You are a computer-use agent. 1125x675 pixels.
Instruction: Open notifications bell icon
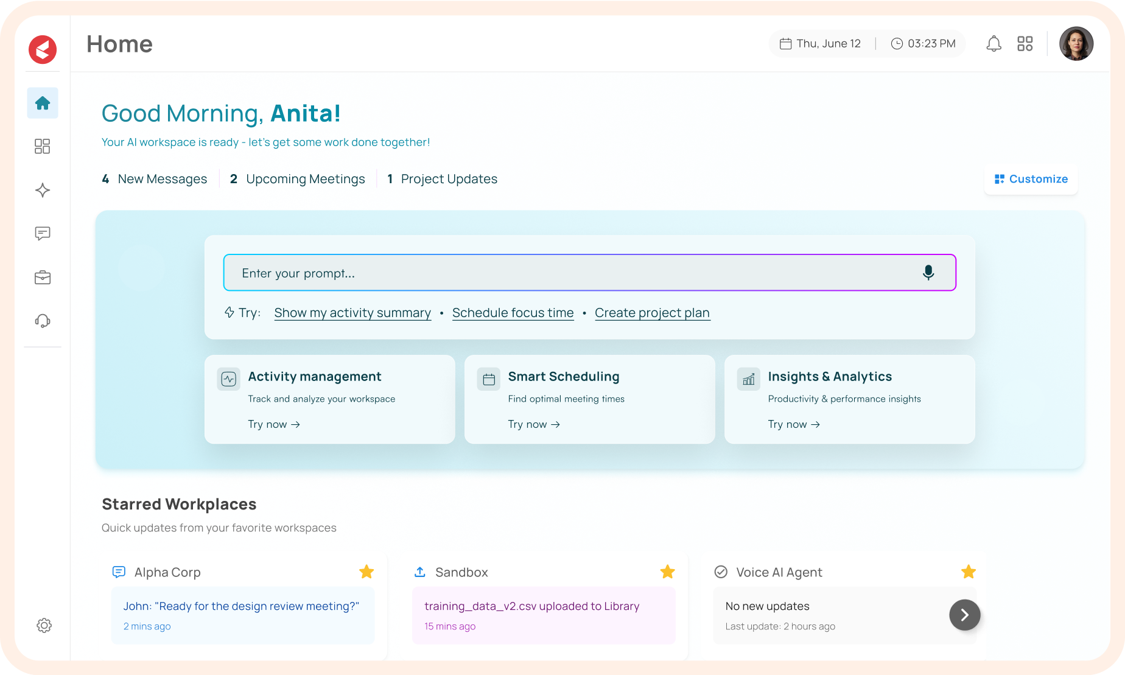[x=994, y=44]
